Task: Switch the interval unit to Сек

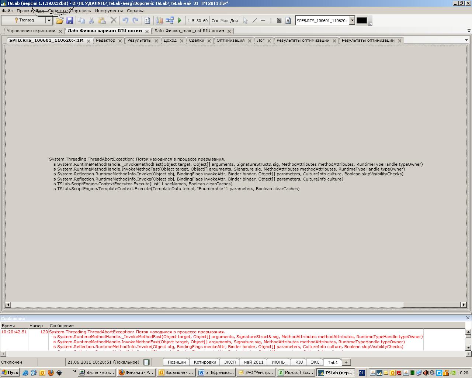Action: click(x=215, y=21)
